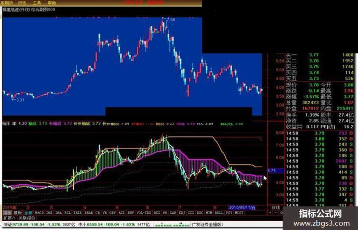Expand the 扩展 panel
This screenshot has height=230, width=358.
click(x=9, y=218)
